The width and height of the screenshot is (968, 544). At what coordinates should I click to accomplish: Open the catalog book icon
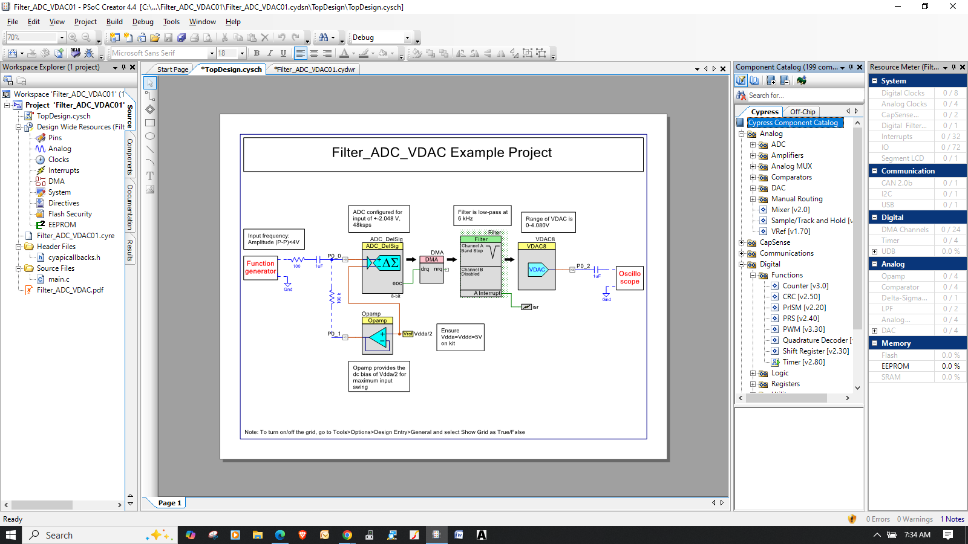[x=754, y=80]
